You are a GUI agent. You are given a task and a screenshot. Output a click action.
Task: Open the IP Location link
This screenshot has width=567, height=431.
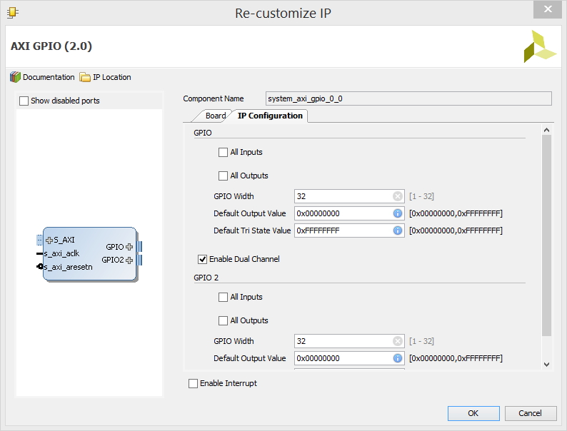111,77
